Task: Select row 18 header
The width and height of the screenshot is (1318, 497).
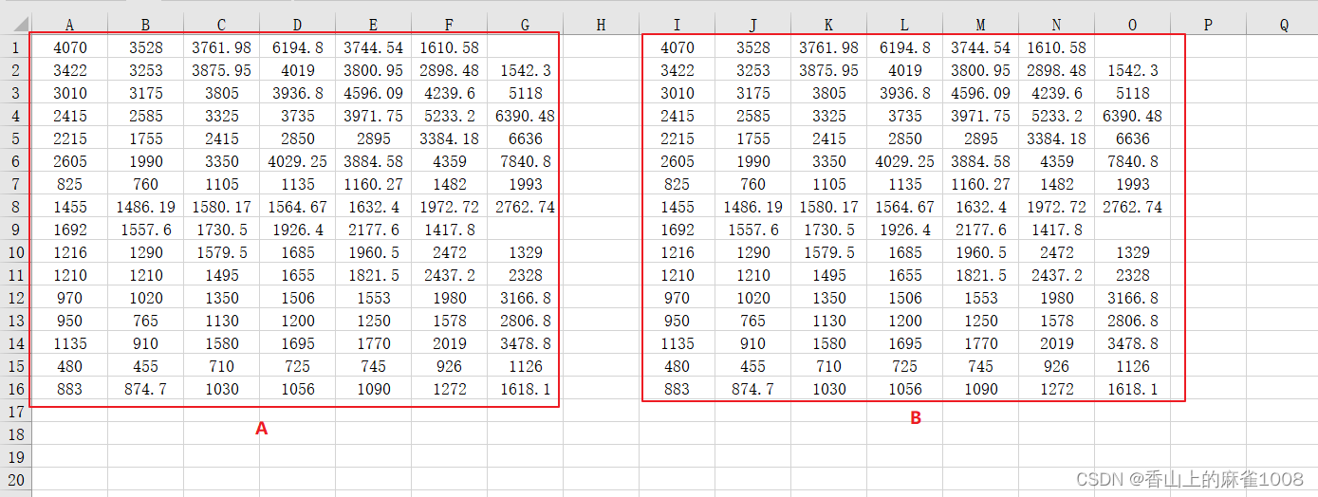Action: click(x=16, y=434)
